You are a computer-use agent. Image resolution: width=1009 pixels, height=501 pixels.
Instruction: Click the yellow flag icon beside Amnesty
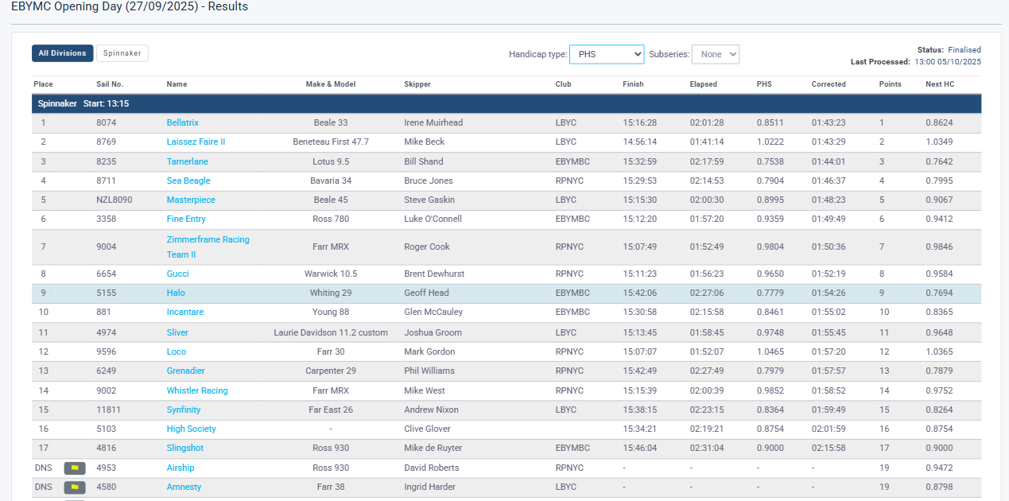(75, 487)
